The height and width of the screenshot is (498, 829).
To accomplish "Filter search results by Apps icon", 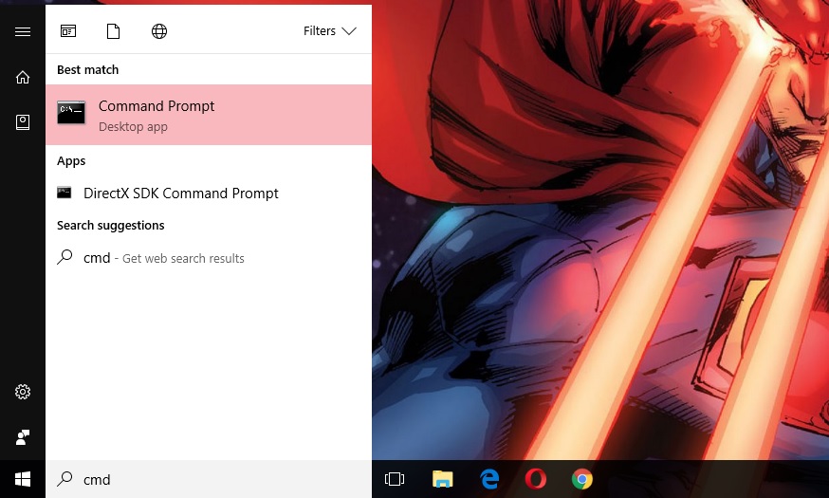I will click(x=68, y=31).
